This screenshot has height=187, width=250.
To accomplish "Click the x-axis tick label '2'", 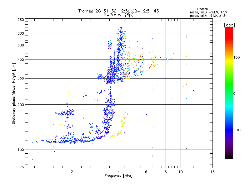I will pos(72,172).
